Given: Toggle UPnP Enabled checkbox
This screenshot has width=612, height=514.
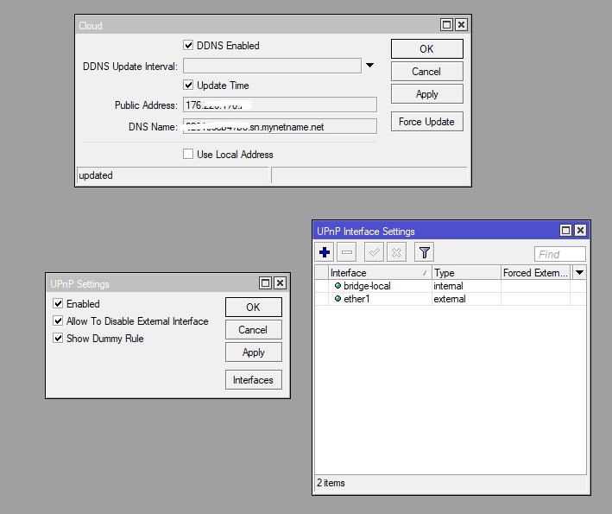Looking at the screenshot, I should click(58, 303).
